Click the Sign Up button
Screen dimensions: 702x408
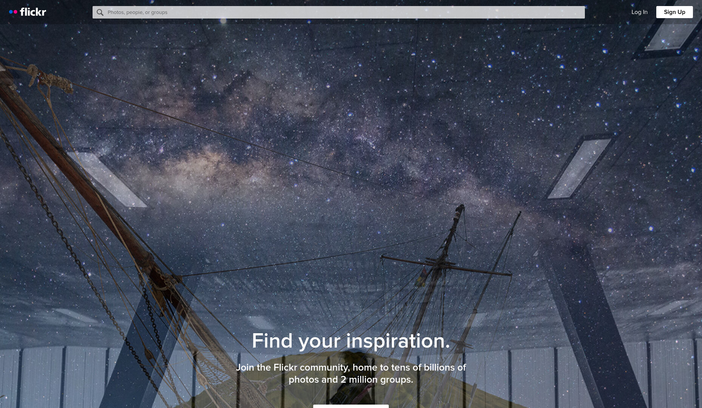pos(674,12)
